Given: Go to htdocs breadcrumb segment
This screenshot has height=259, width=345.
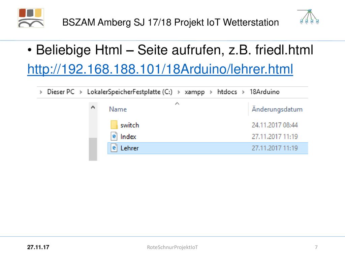Looking at the screenshot, I should click(227, 92).
